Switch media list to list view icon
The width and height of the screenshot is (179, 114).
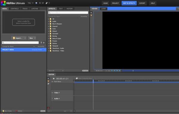pyautogui.click(x=41, y=42)
